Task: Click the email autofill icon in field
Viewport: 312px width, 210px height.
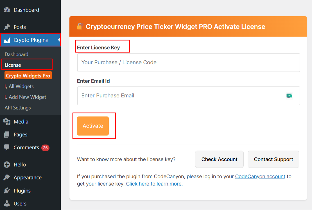Action: [289, 96]
